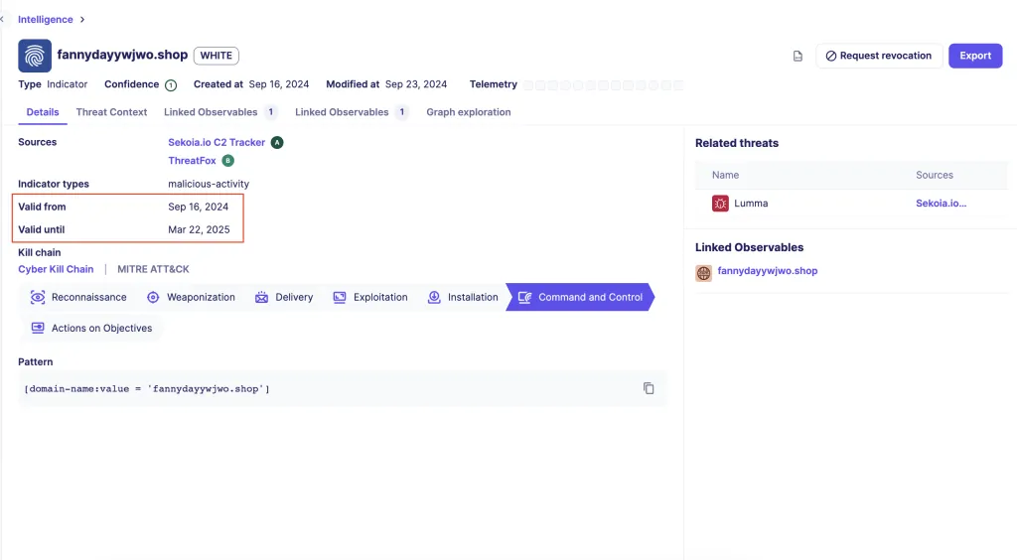The image size is (1017, 560).
Task: Click the fingerprint indicator icon
Action: (35, 56)
